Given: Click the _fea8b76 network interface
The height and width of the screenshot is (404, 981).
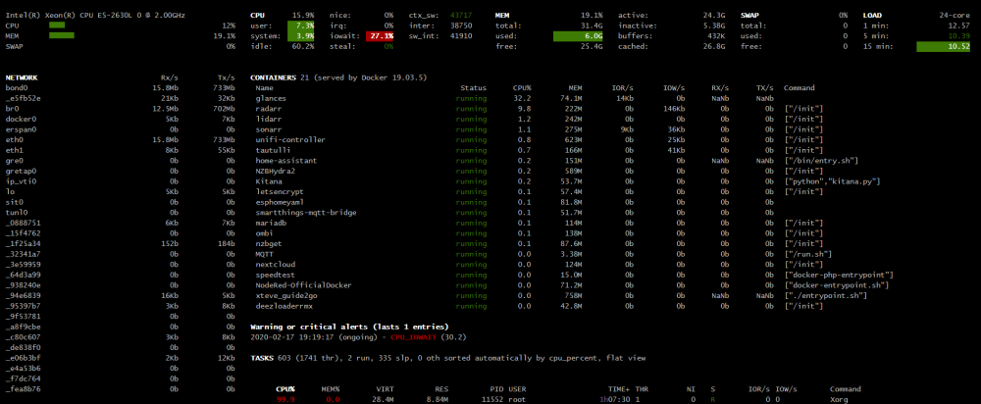Looking at the screenshot, I should pos(24,389).
